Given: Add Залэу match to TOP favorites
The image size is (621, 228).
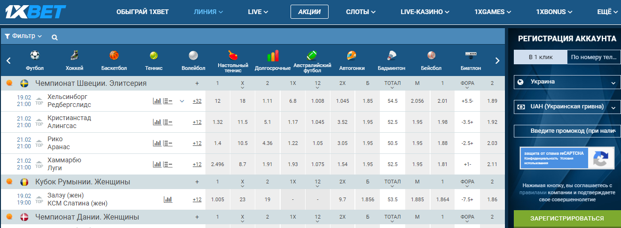Looking at the screenshot, I should (x=39, y=199).
